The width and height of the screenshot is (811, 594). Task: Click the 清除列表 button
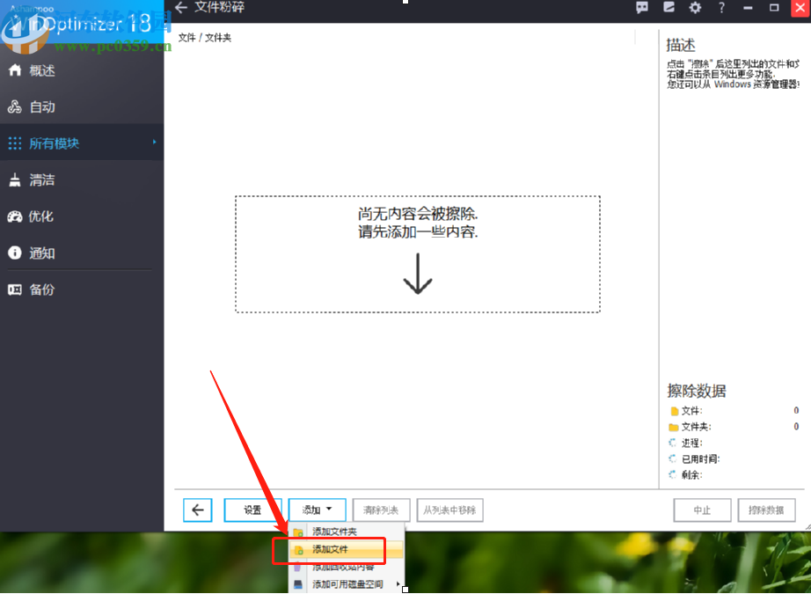[381, 510]
